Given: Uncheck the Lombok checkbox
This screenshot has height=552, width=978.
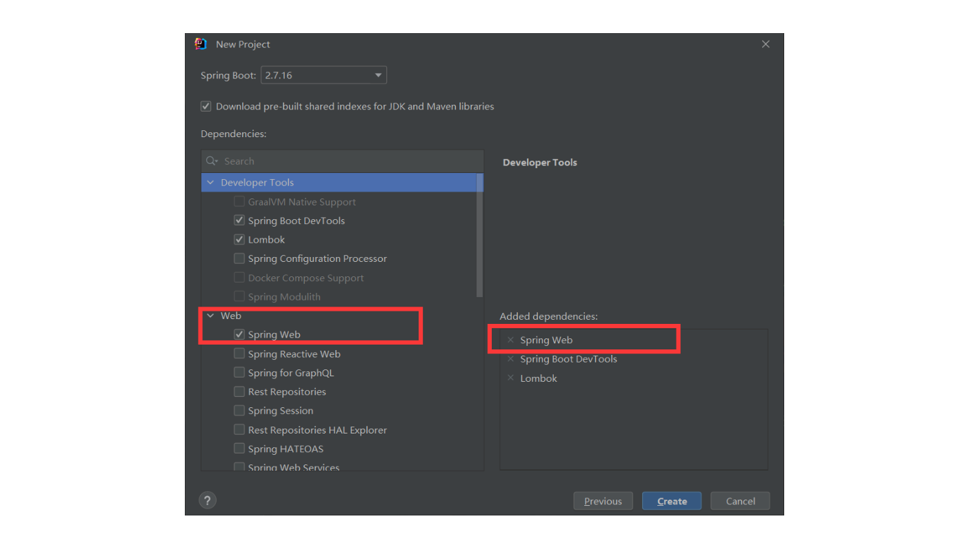Looking at the screenshot, I should coord(239,240).
